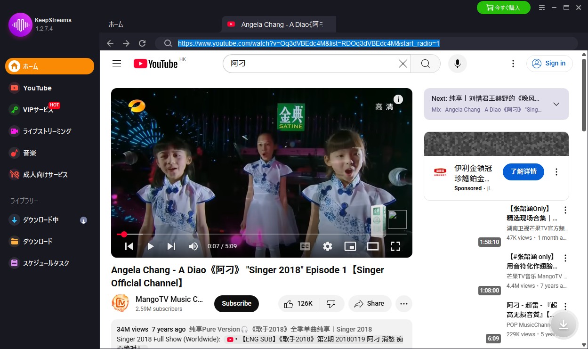Expand the Next up mix playlist
Image resolution: width=588 pixels, height=349 pixels.
[x=556, y=104]
